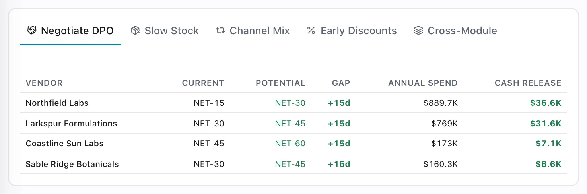Open the Early Discounts tab
This screenshot has width=587, height=194.
(352, 31)
